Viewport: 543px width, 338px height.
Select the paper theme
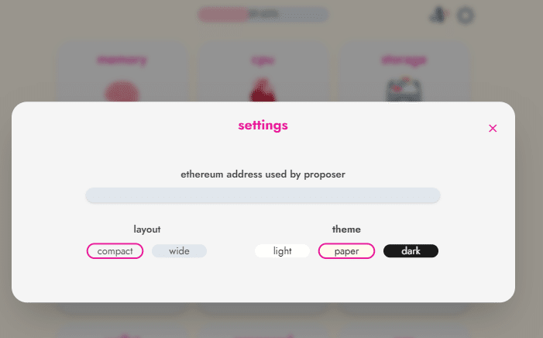[x=346, y=251]
